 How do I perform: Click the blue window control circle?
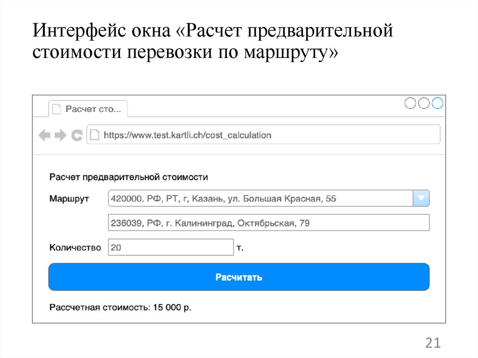438,104
